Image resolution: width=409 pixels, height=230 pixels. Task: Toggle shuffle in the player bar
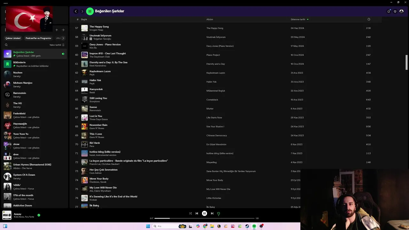(190, 213)
